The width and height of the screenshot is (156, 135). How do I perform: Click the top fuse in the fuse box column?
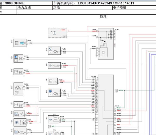pyautogui.click(x=111, y=31)
